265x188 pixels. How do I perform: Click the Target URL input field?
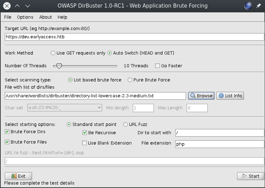point(135,37)
